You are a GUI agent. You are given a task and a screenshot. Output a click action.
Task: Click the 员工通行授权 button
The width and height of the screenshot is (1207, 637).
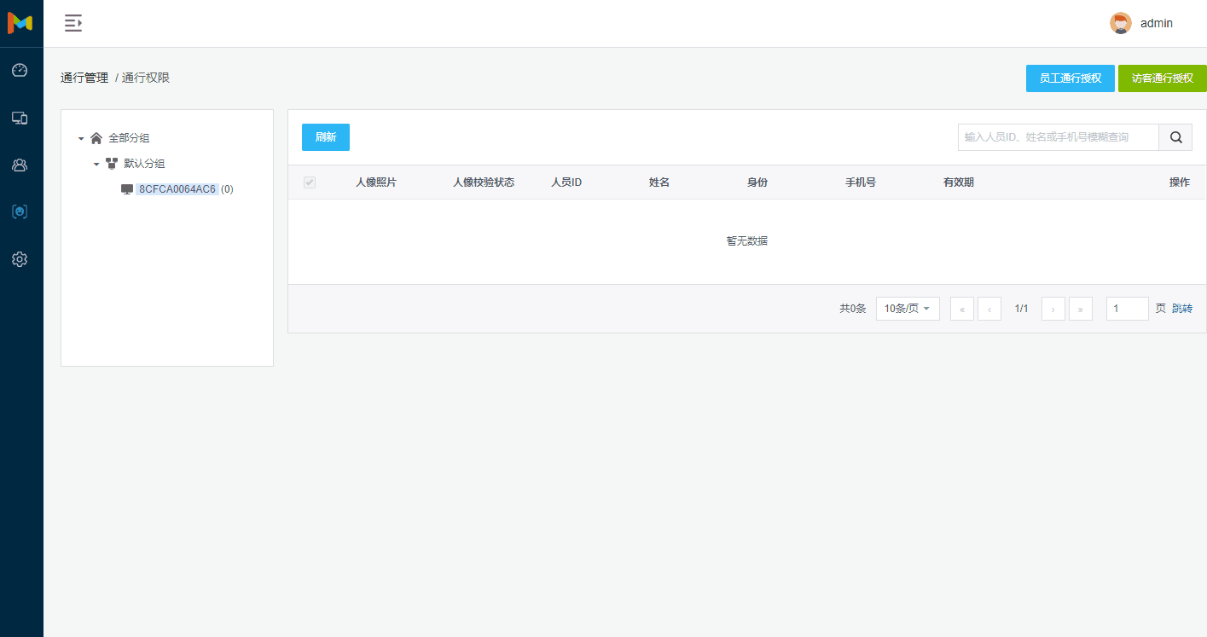coord(1070,78)
